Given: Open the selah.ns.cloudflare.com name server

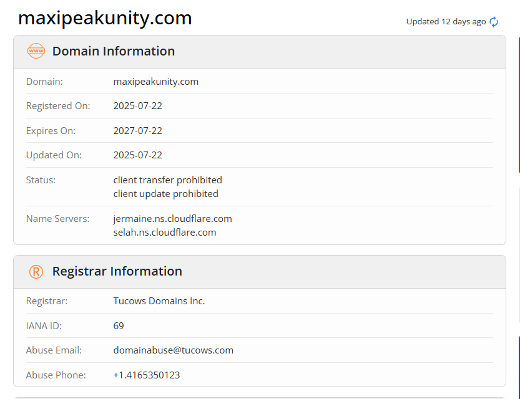Looking at the screenshot, I should (165, 233).
